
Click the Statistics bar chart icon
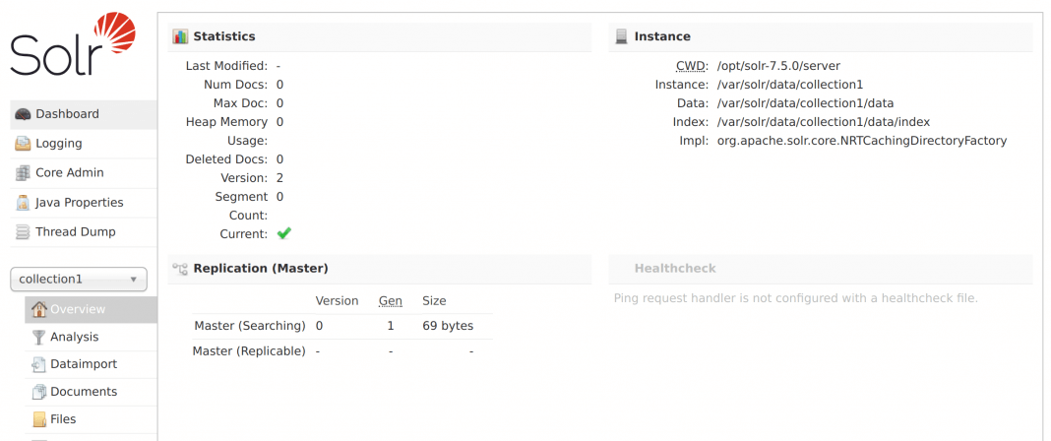tap(180, 36)
